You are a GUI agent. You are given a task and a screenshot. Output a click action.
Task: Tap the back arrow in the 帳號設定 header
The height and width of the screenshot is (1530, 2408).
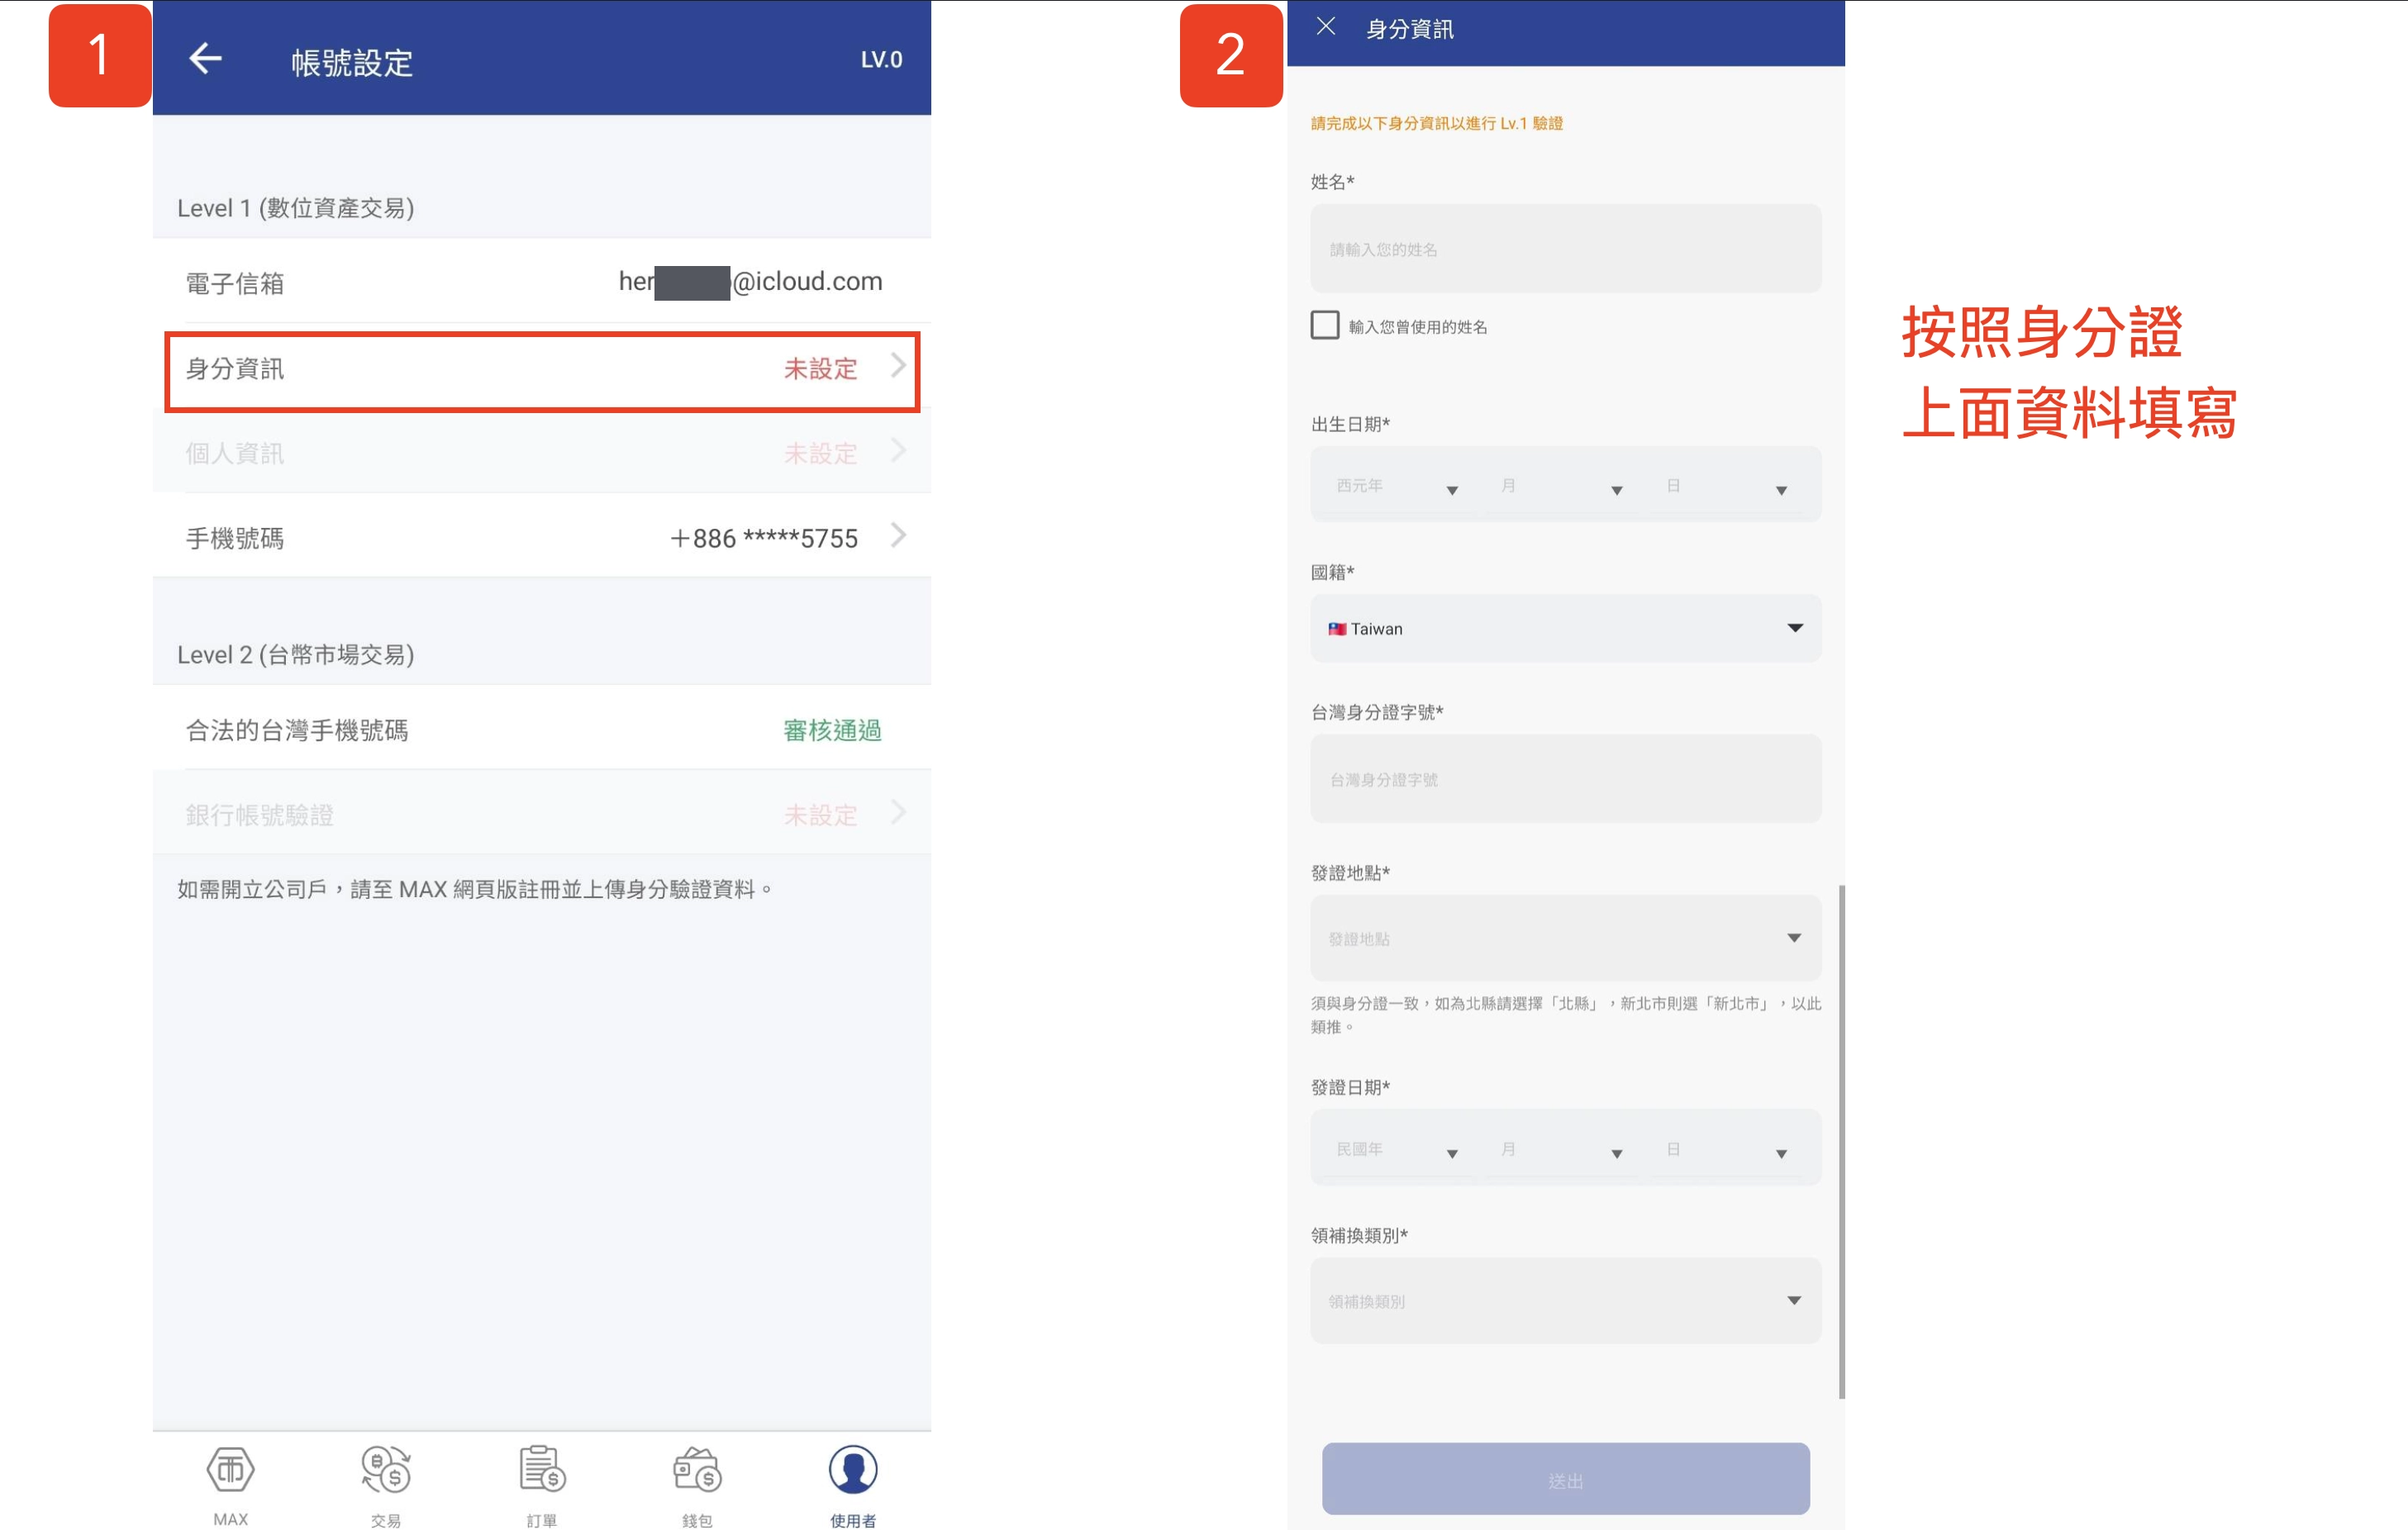pyautogui.click(x=205, y=59)
